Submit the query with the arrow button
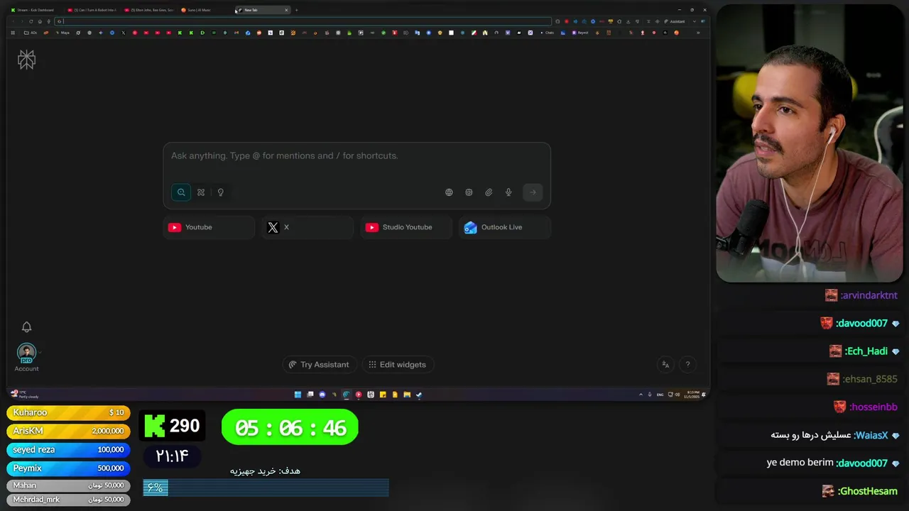 (x=533, y=192)
